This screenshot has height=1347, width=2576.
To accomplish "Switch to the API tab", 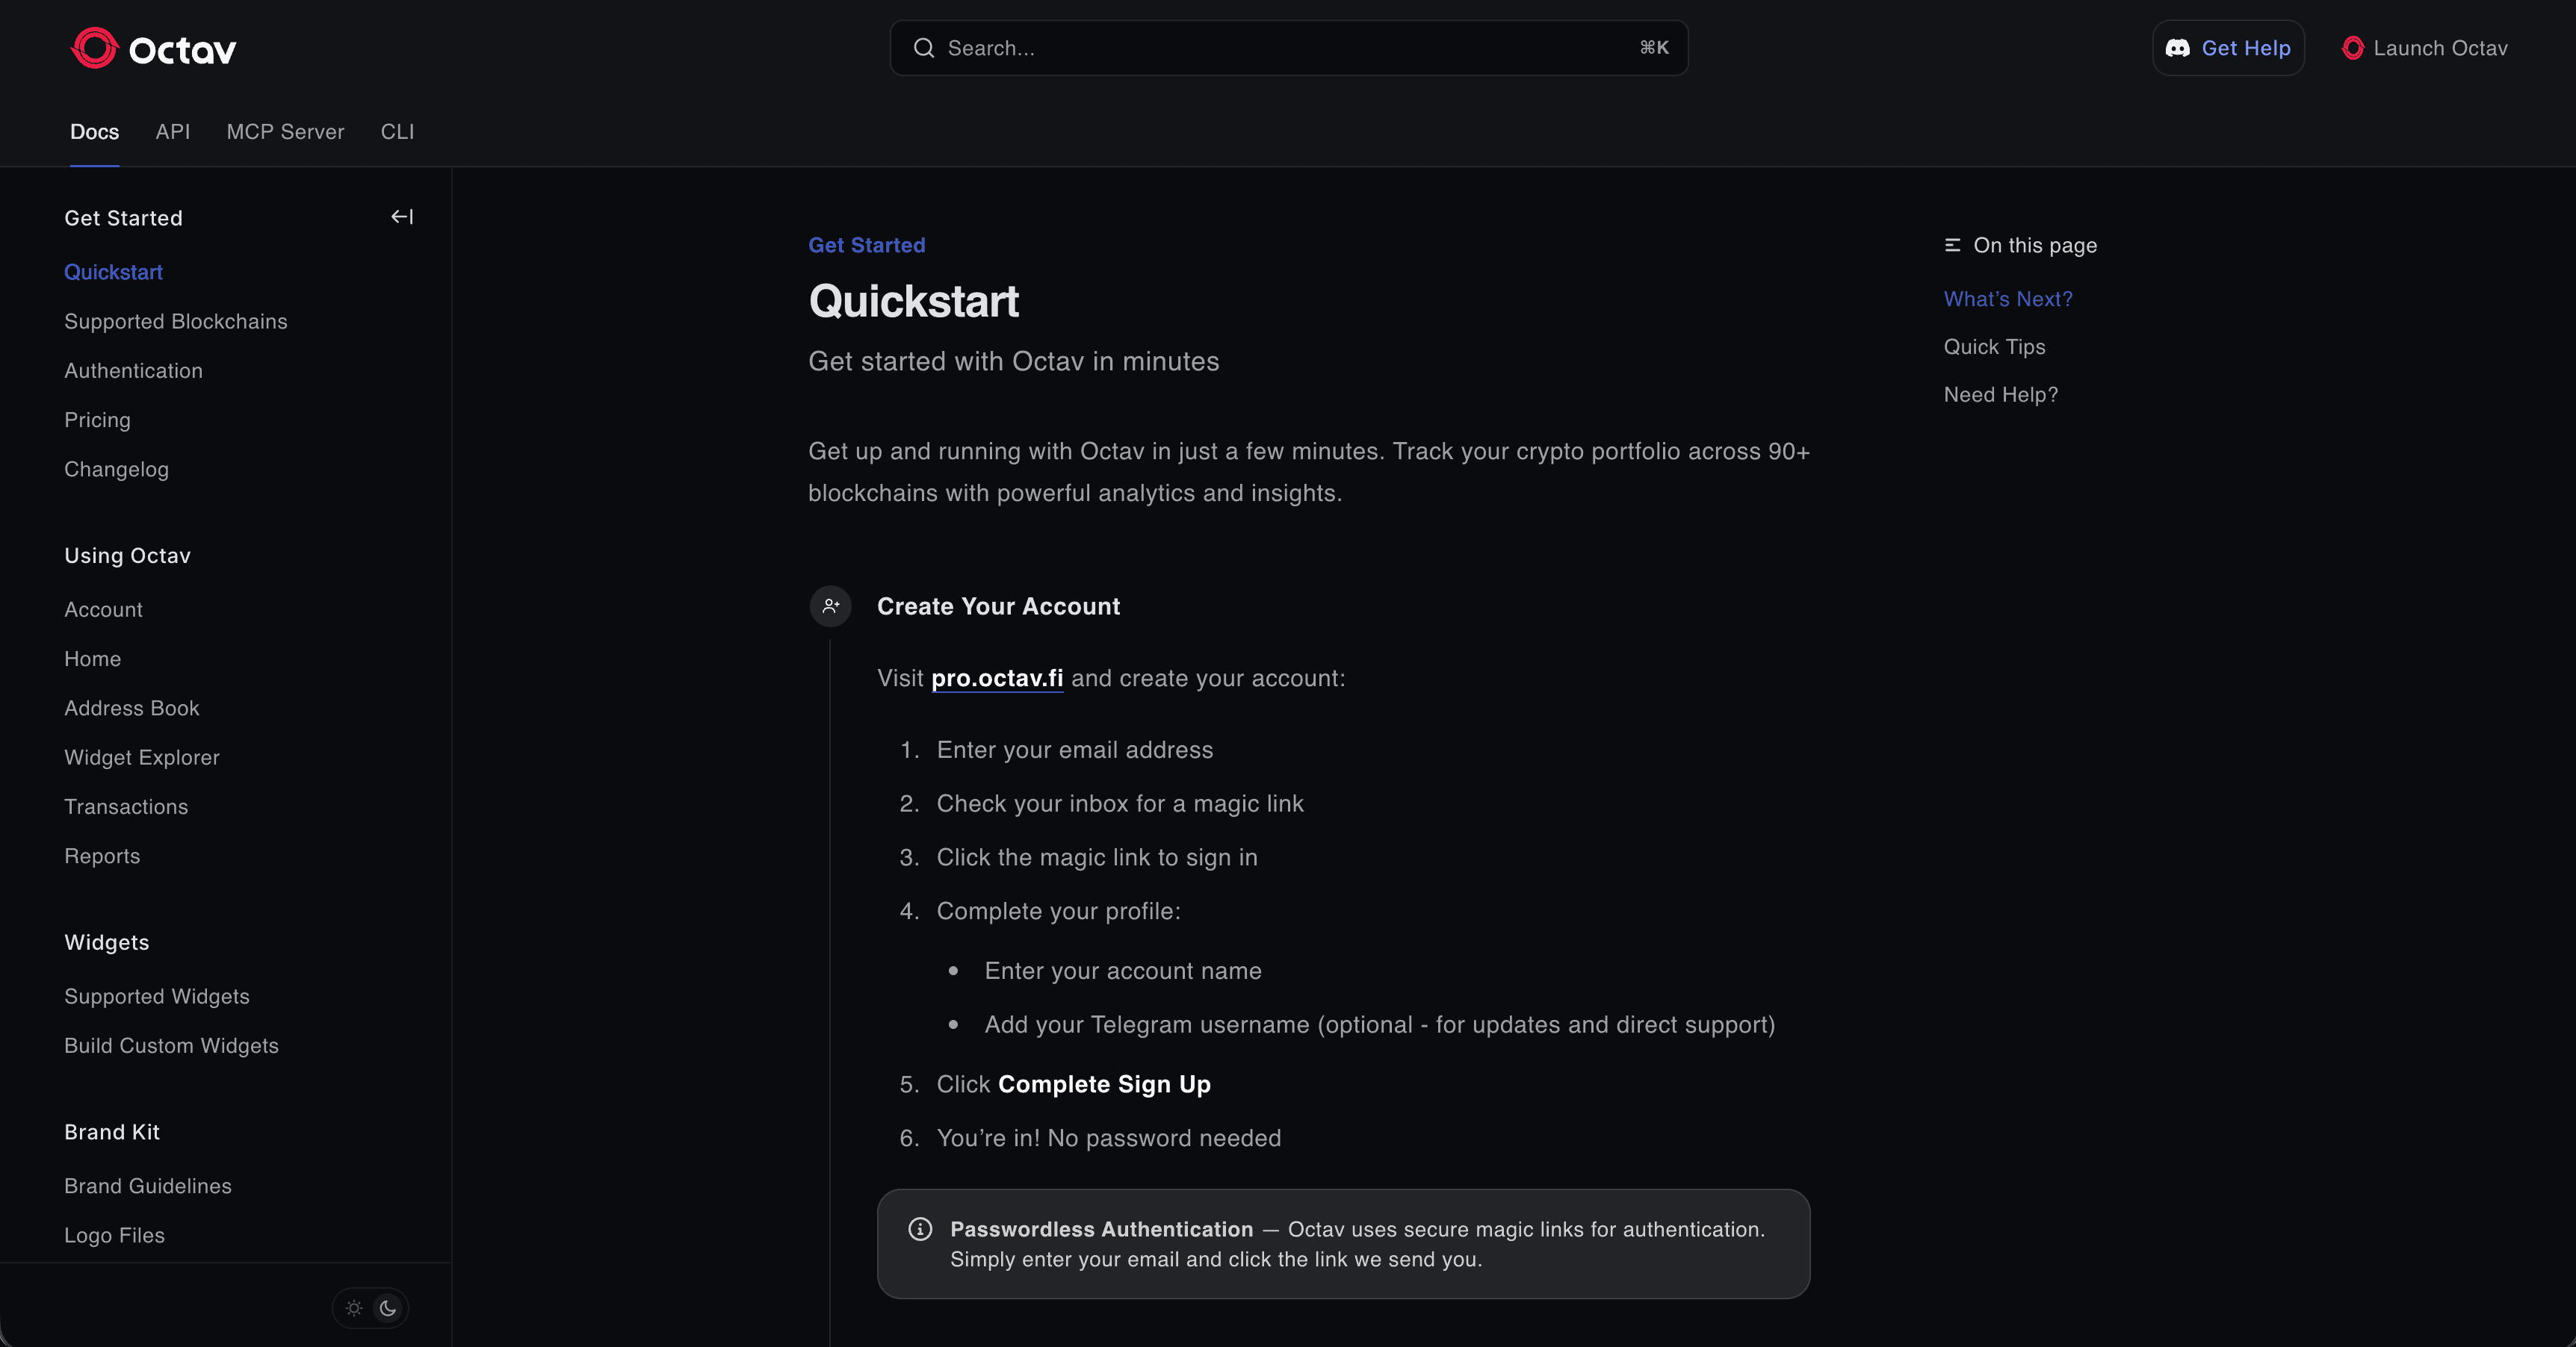I will [172, 132].
